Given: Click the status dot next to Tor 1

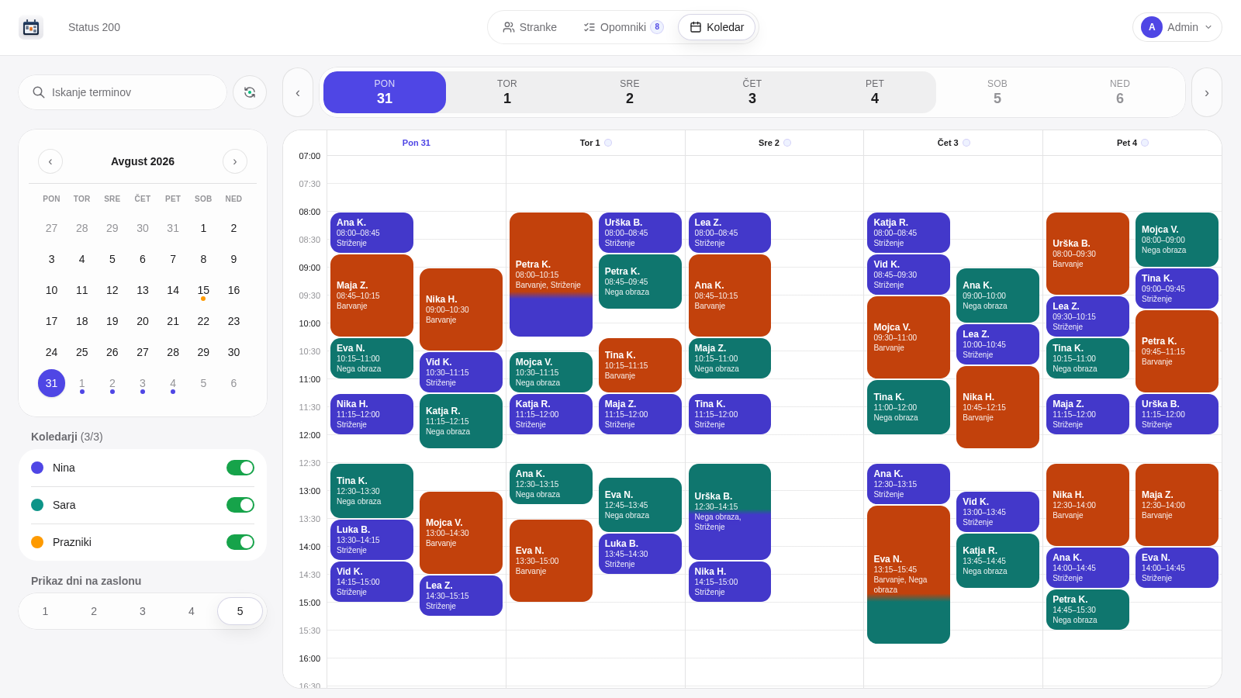Looking at the screenshot, I should click(x=608, y=143).
